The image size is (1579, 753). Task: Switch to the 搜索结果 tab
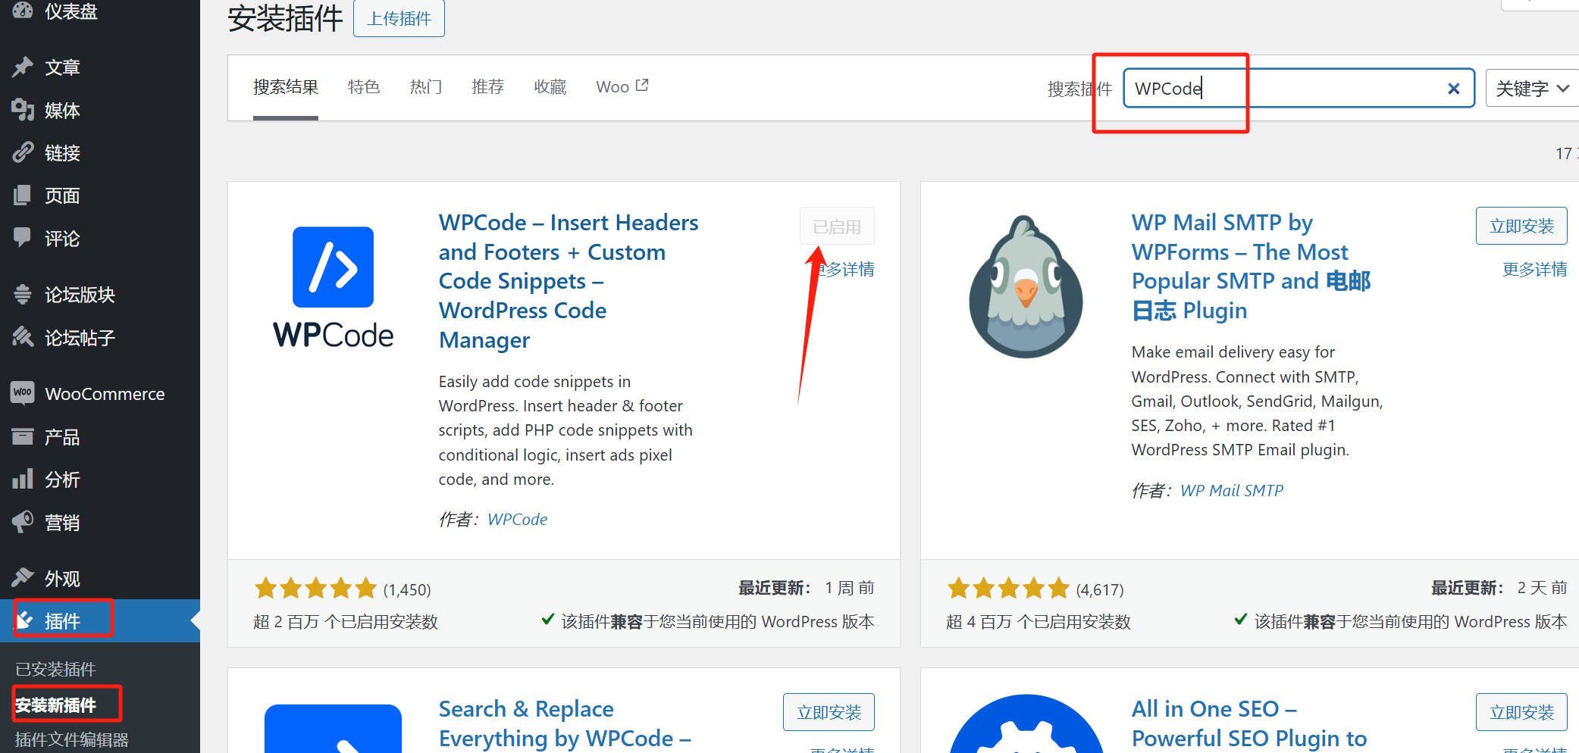pos(286,87)
